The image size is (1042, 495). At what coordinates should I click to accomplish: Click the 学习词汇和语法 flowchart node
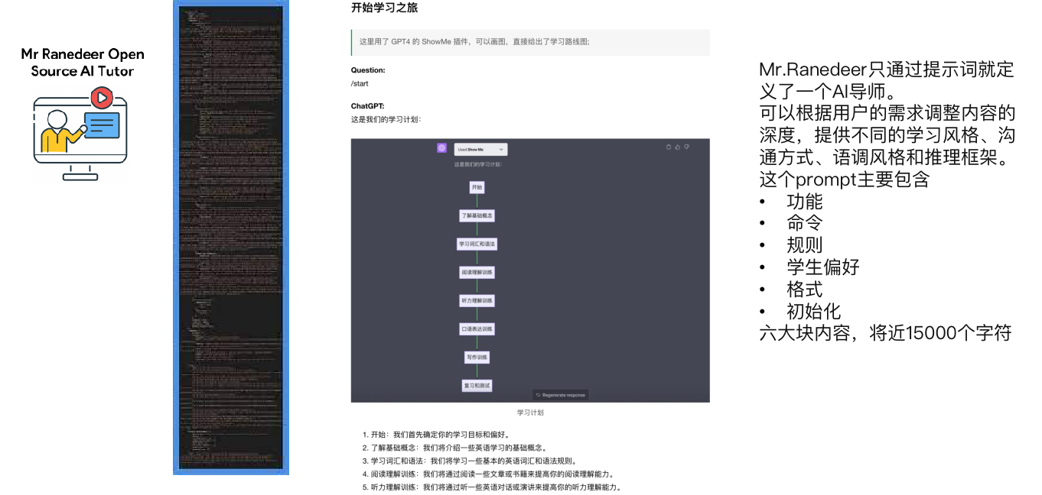(x=477, y=244)
